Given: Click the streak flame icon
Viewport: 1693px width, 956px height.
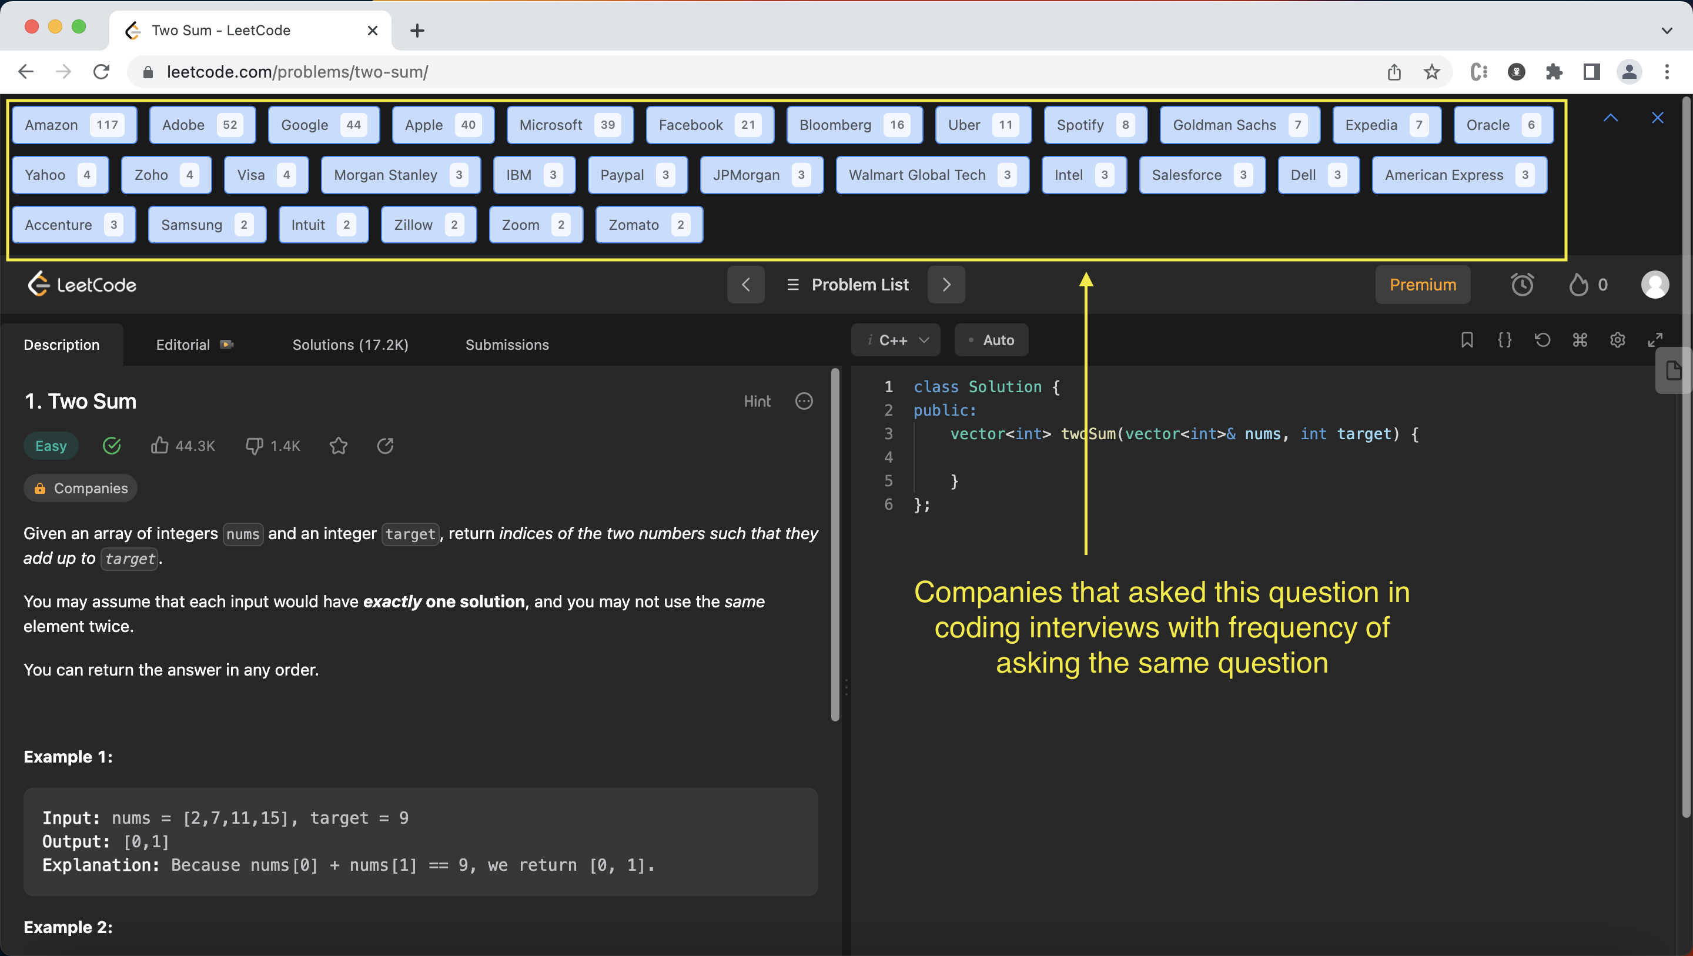Looking at the screenshot, I should point(1578,285).
